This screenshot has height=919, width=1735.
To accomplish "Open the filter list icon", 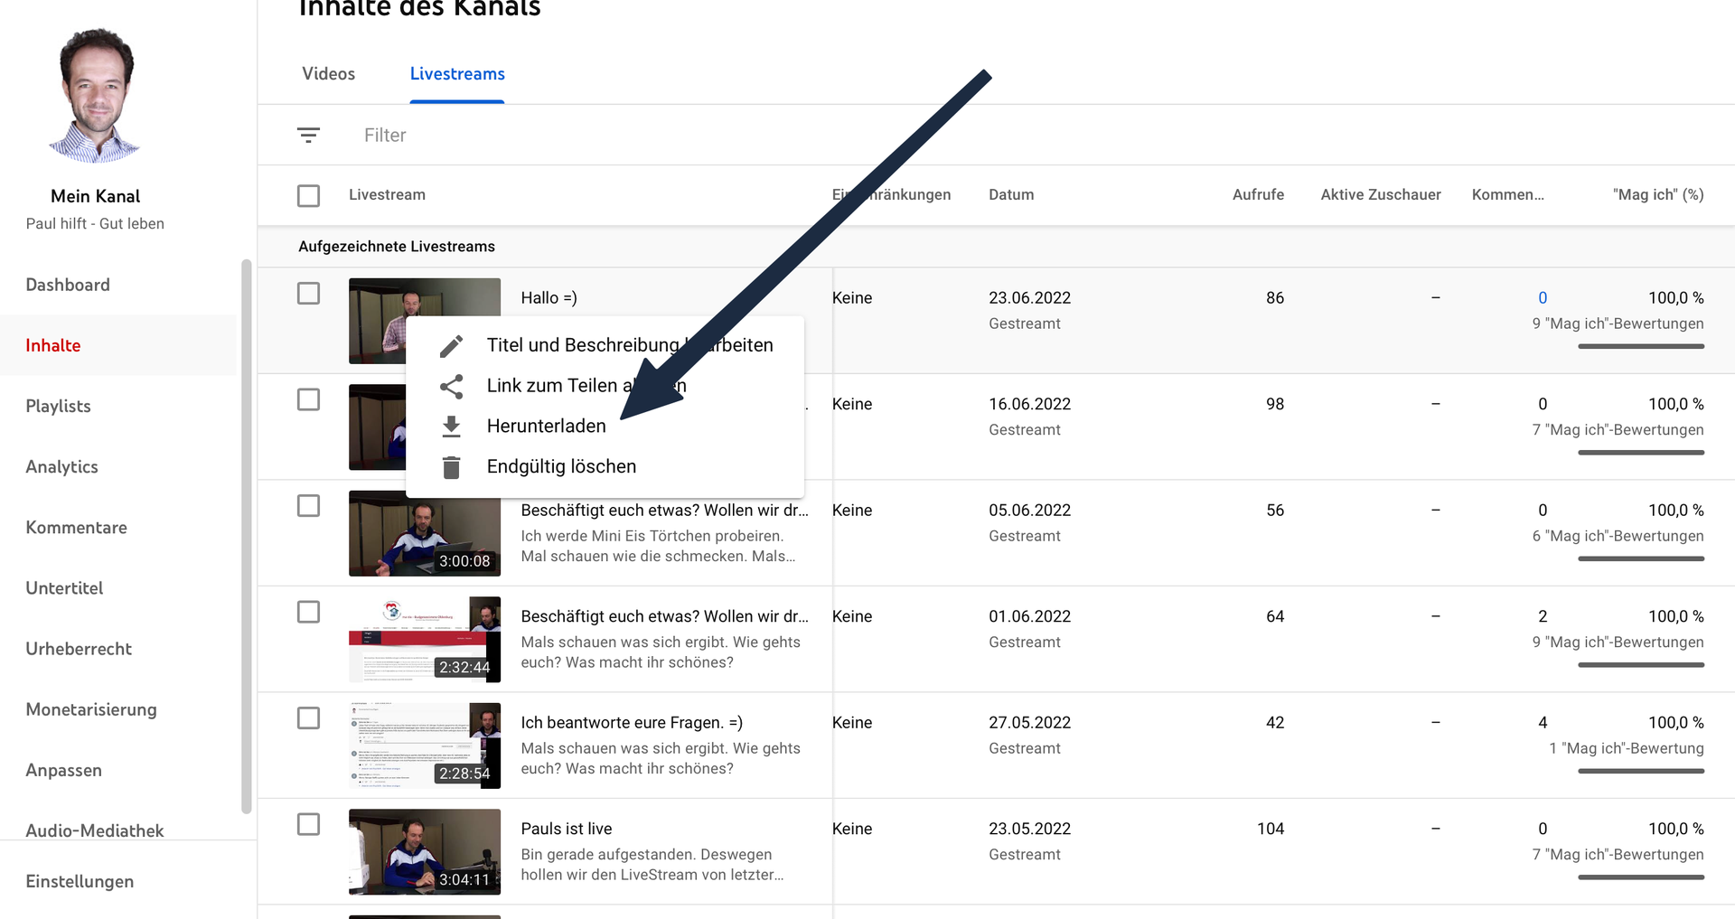I will [x=308, y=136].
